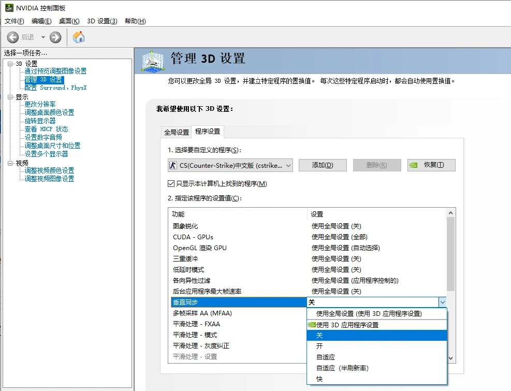Switch to the 程序设置 tab
The height and width of the screenshot is (391, 511).
pos(208,132)
